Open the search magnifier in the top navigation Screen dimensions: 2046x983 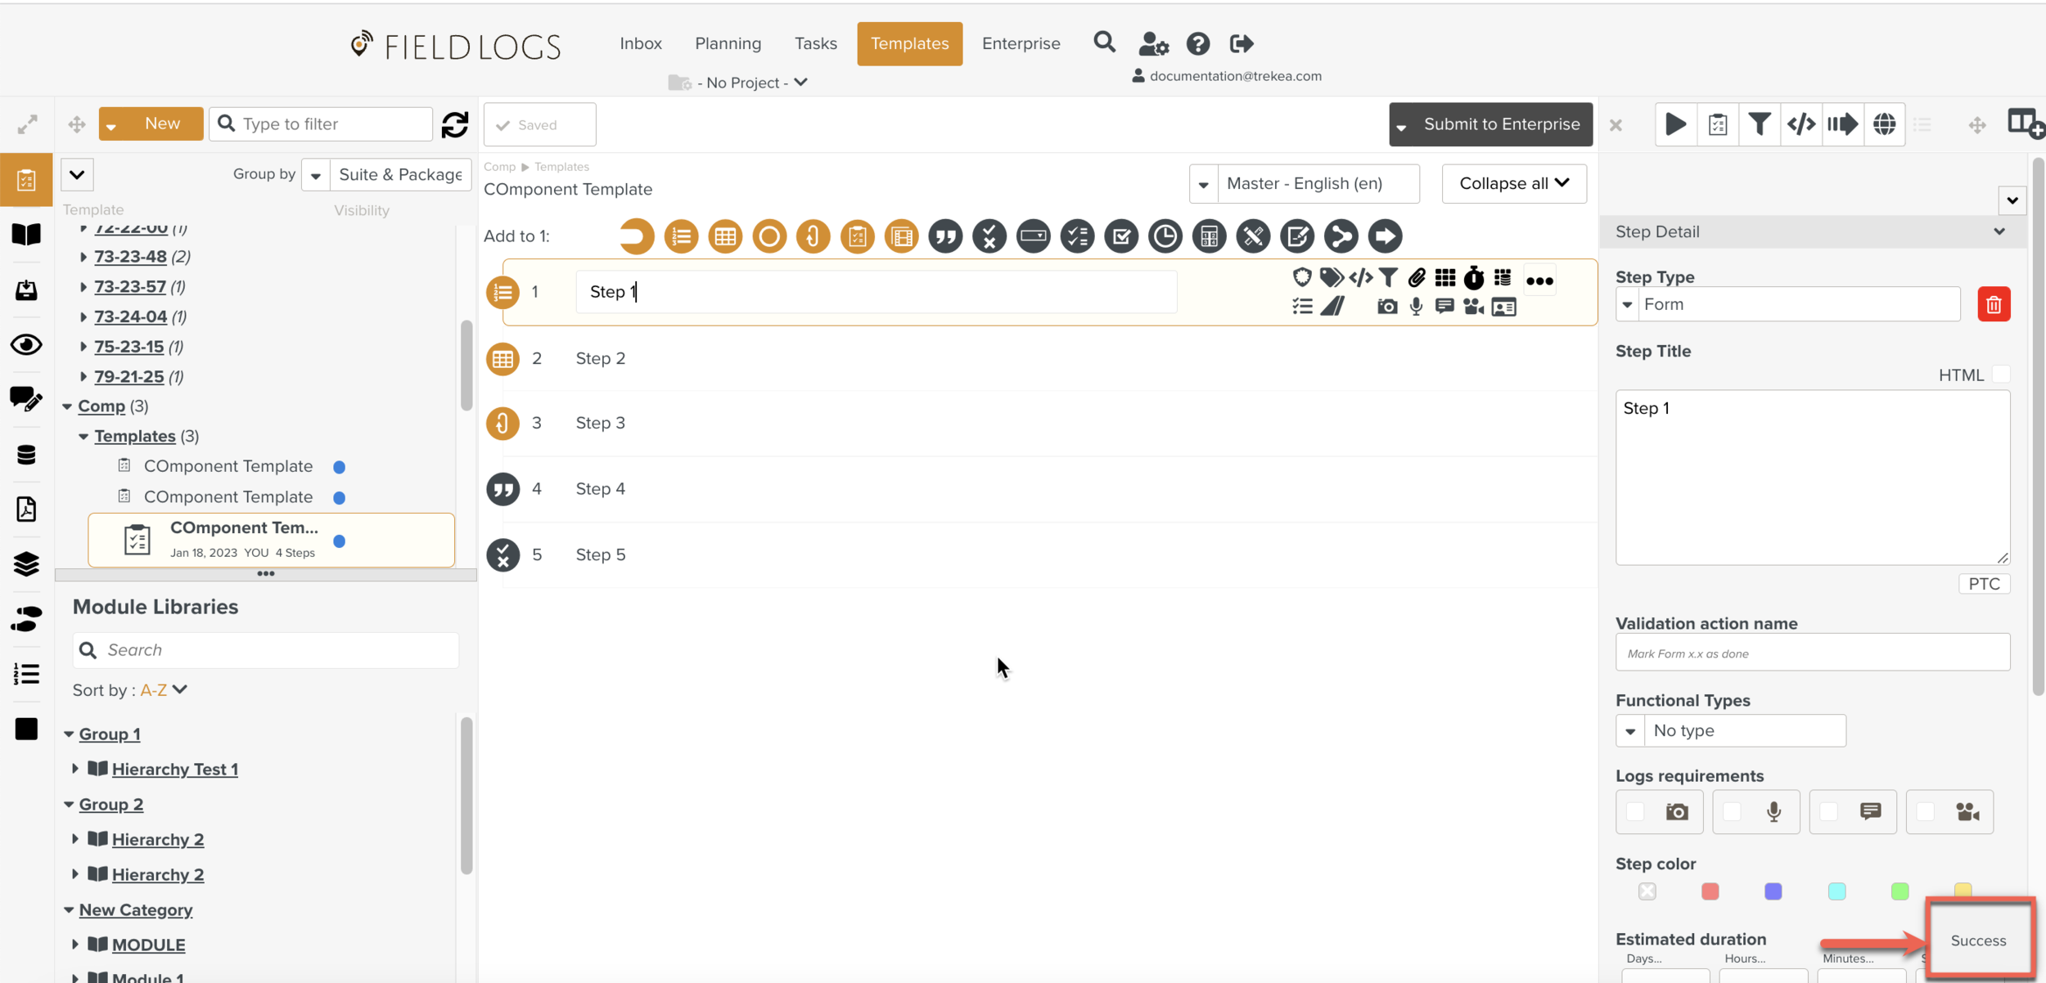pos(1105,43)
